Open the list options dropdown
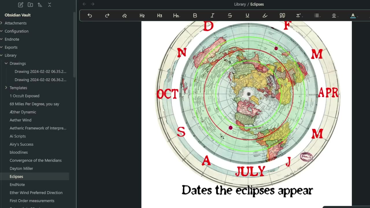 [x=317, y=16]
